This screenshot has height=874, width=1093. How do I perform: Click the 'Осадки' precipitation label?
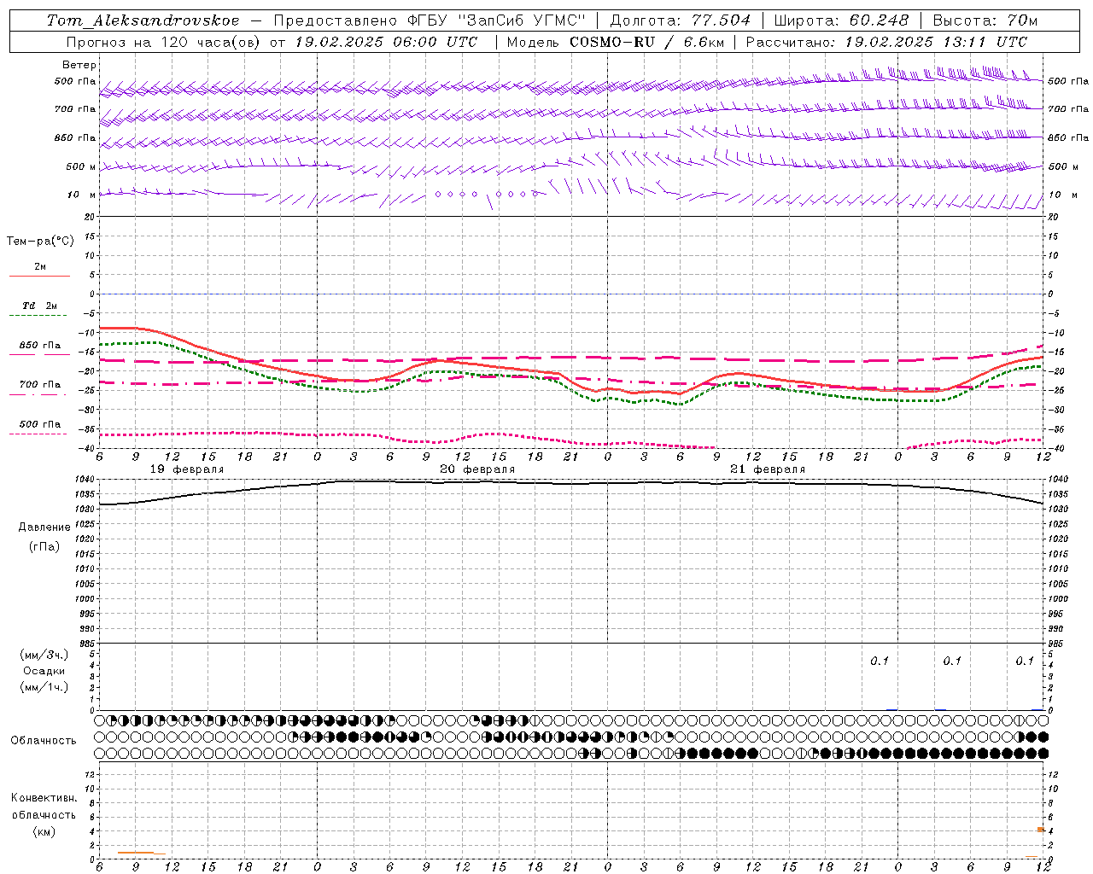44,671
